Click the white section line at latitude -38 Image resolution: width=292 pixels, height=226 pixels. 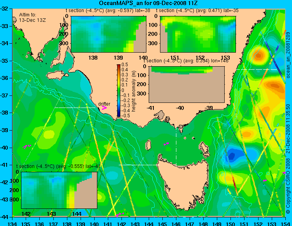(x=75, y=108)
